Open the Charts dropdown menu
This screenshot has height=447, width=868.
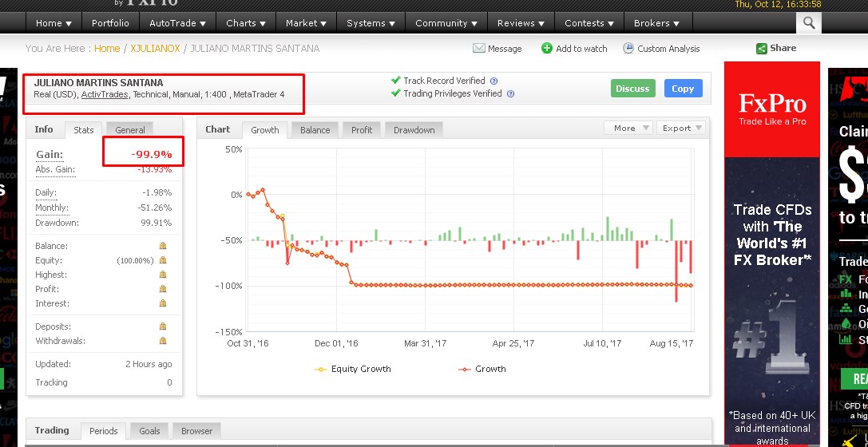click(x=246, y=23)
